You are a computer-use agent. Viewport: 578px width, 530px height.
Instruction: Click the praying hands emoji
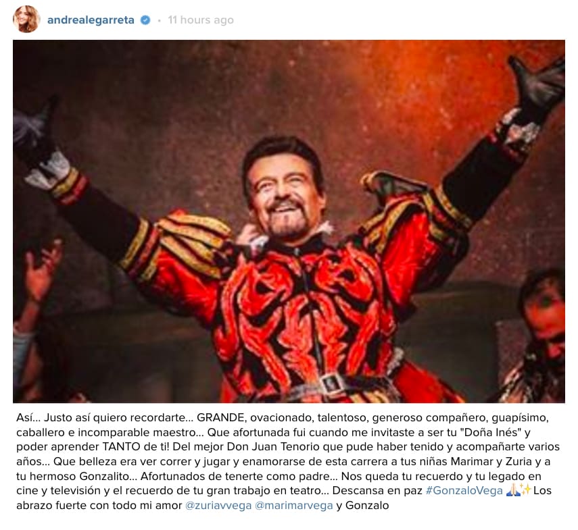point(512,490)
